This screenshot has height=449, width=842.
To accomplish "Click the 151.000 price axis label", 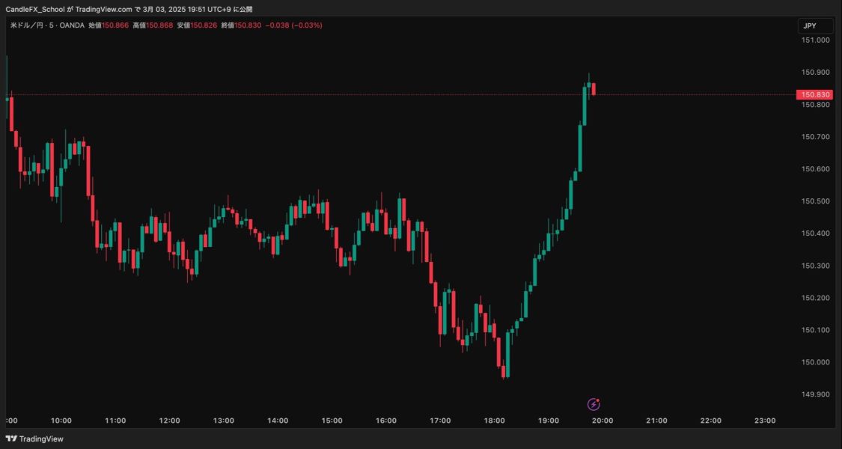I will [815, 40].
